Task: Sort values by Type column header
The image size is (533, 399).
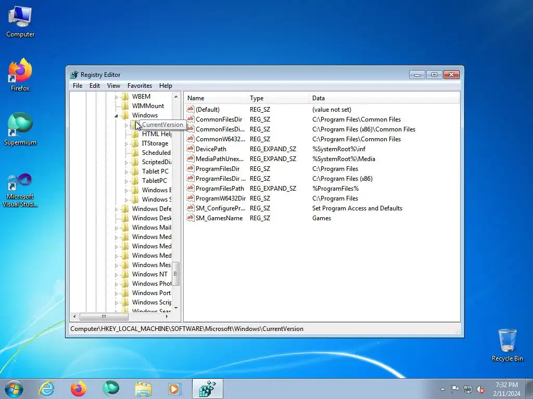Action: click(x=278, y=98)
